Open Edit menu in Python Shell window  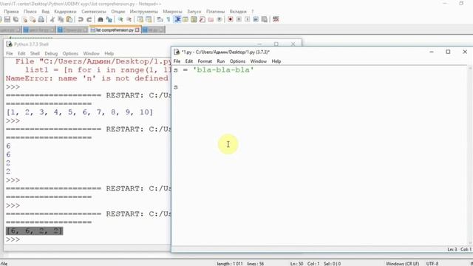pyautogui.click(x=21, y=53)
